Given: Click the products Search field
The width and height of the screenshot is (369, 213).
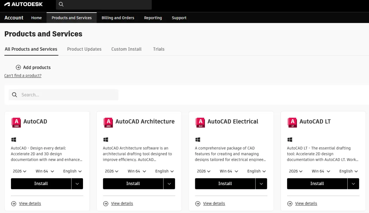Looking at the screenshot, I should [x=63, y=95].
